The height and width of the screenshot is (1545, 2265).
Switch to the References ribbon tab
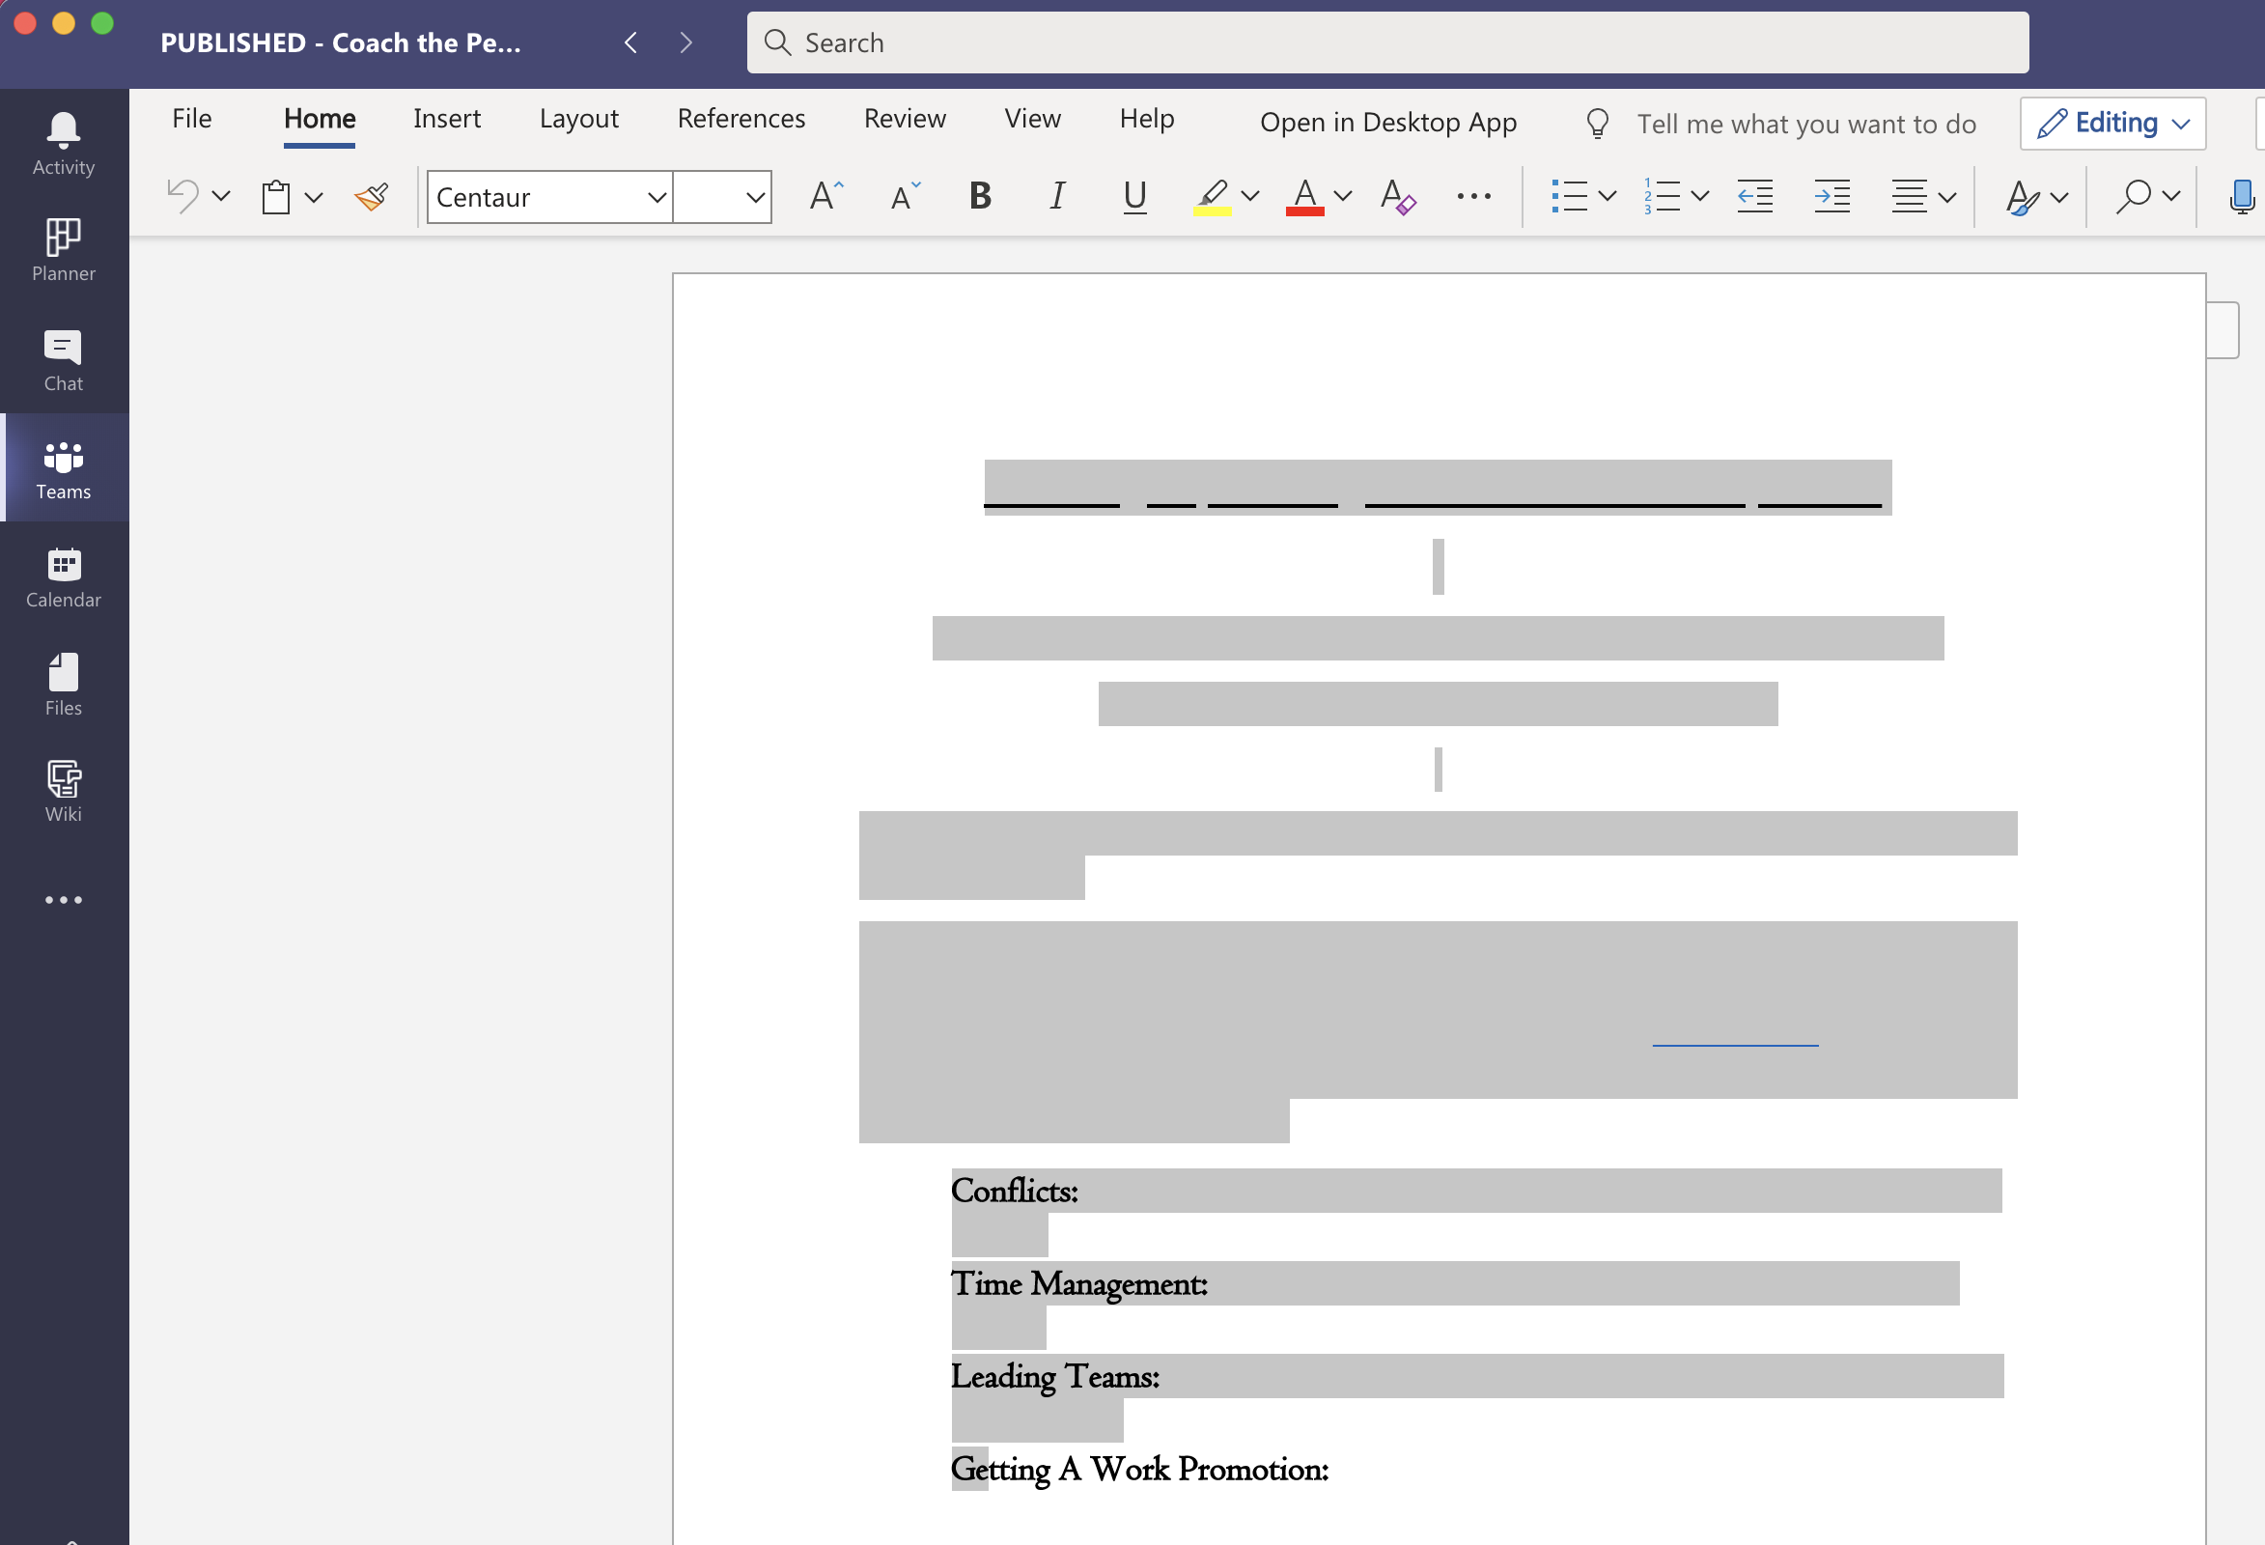pyautogui.click(x=741, y=118)
